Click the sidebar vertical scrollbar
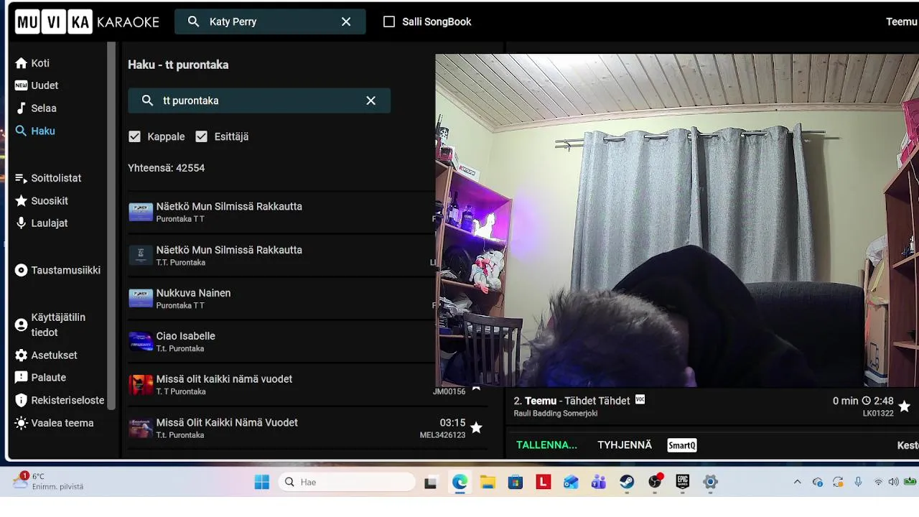Viewport: 919px width, 517px height. 111,226
